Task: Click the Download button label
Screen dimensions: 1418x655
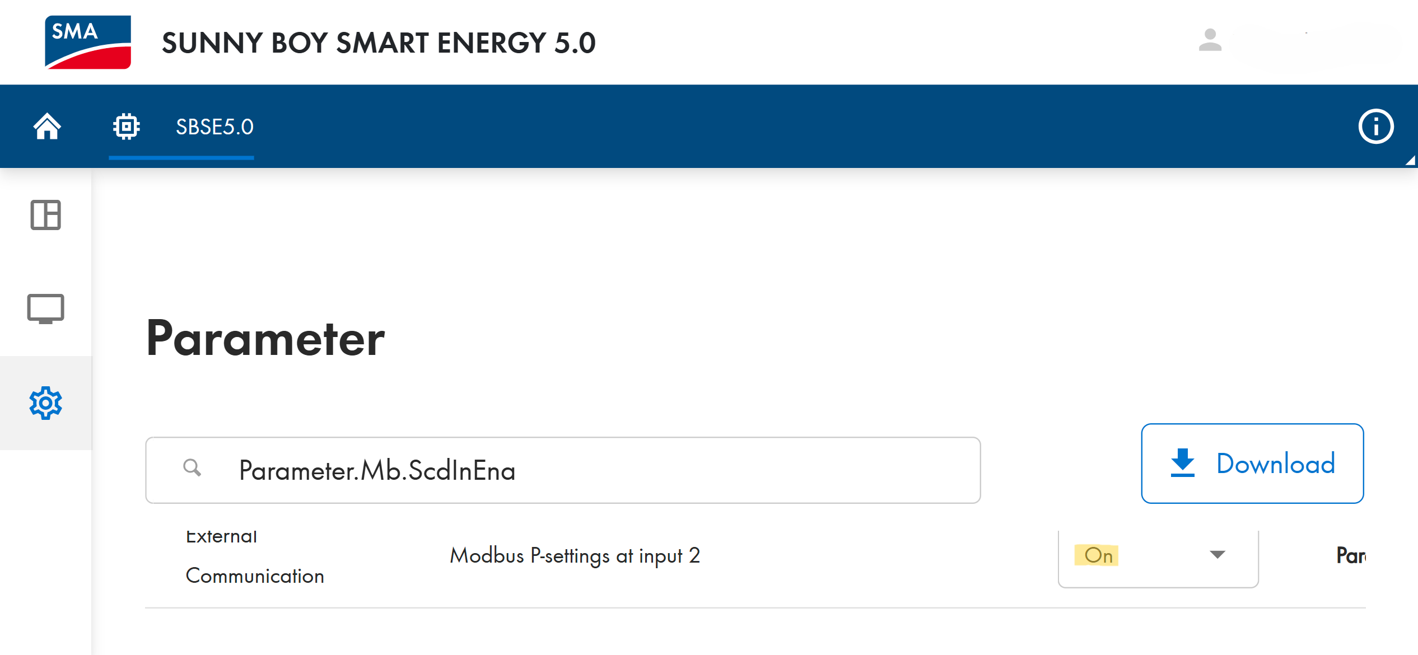Action: (1276, 464)
